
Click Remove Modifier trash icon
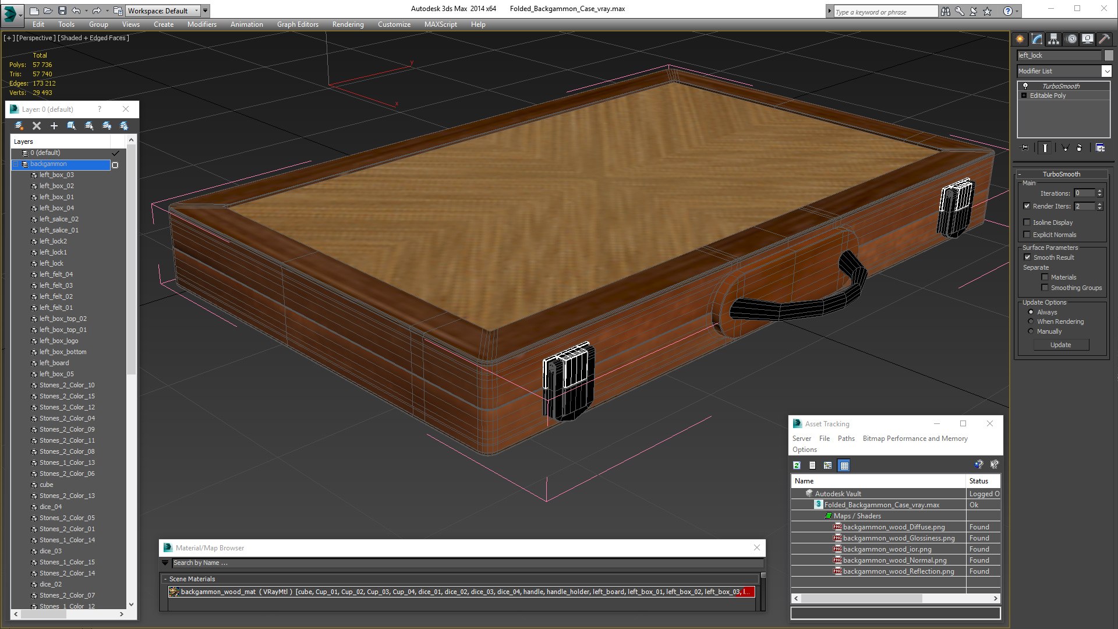point(1079,148)
